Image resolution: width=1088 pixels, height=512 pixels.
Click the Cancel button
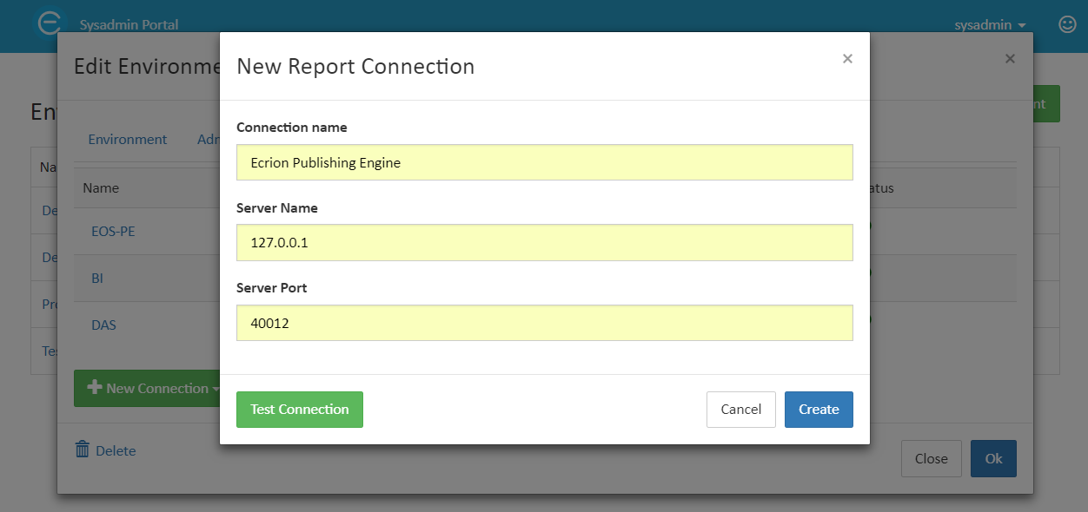point(741,410)
